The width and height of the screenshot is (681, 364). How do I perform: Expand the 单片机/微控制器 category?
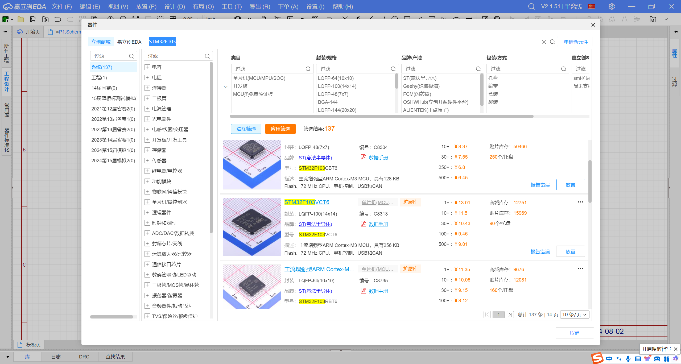[x=147, y=202]
